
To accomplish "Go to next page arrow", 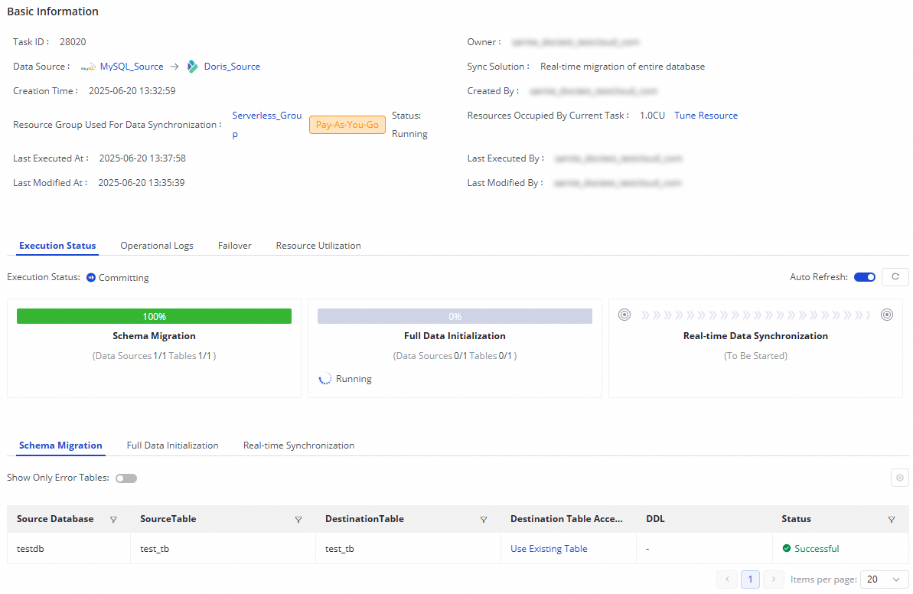I will pos(774,579).
